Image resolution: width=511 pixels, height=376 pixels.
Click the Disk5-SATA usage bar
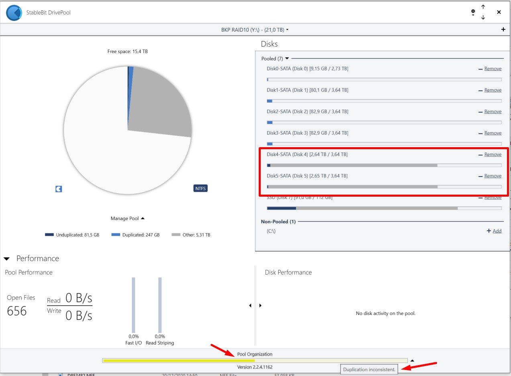pyautogui.click(x=384, y=187)
